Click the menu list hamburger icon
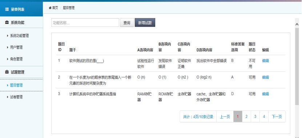Screen dimensions: 302x138 [x=7, y=9]
